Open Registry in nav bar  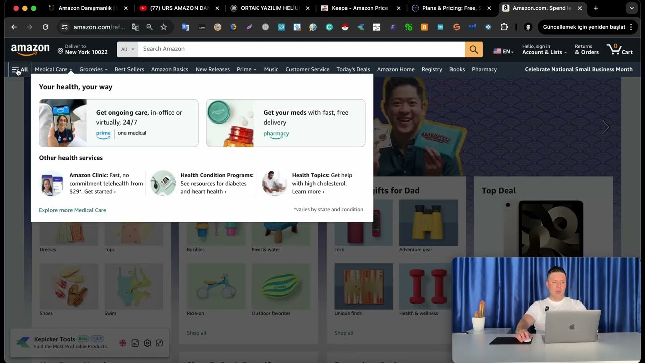click(x=432, y=69)
